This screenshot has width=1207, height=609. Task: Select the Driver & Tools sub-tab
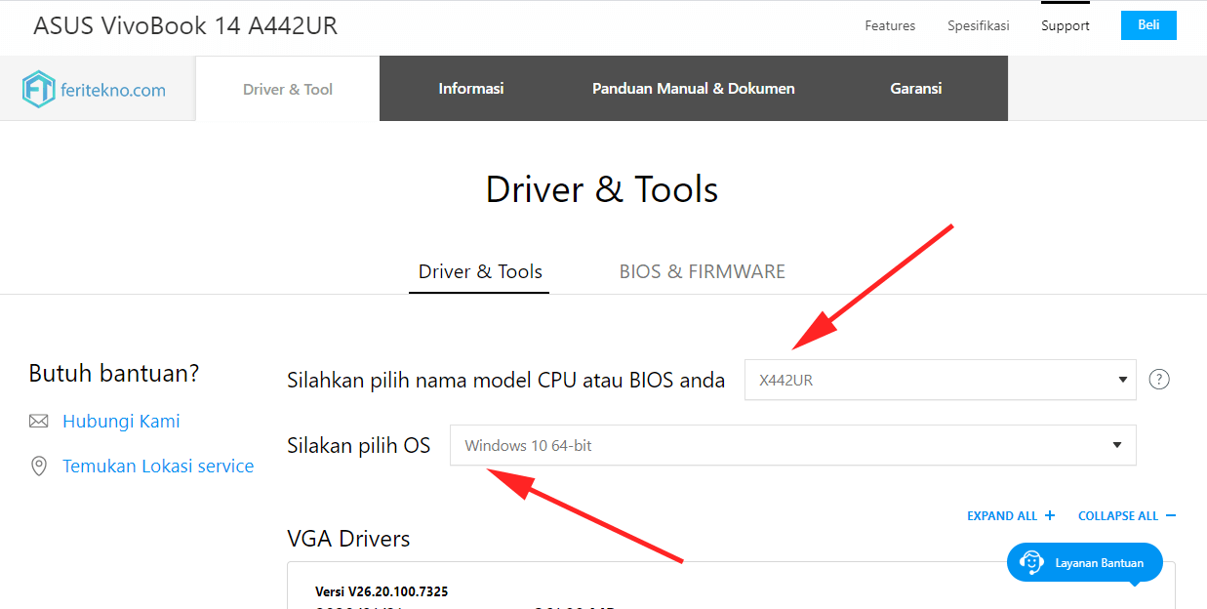[x=480, y=271]
